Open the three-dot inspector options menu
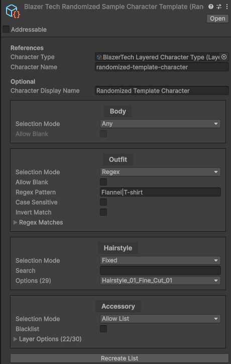This screenshot has width=231, height=364. [x=227, y=7]
